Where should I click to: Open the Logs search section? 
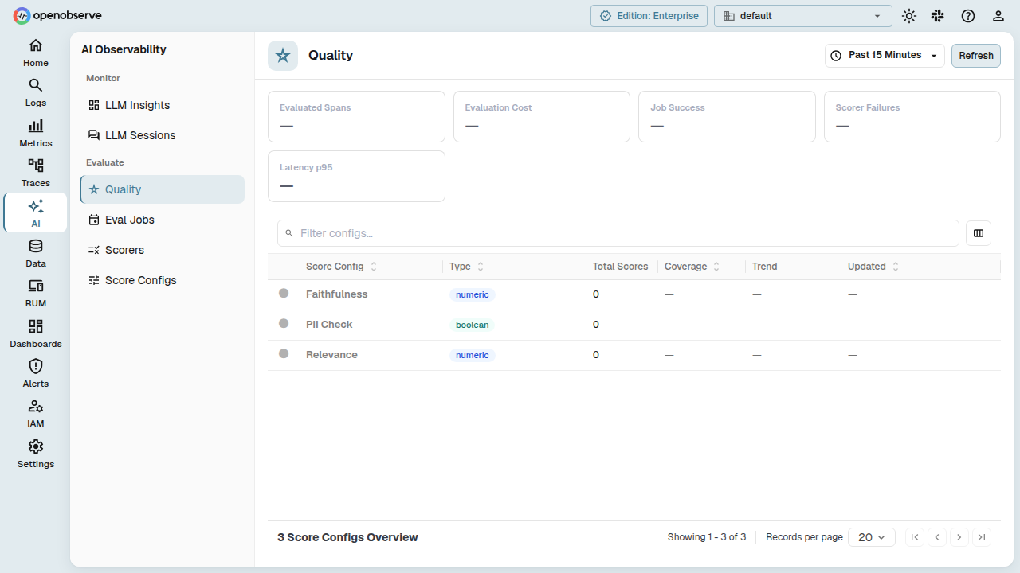(x=36, y=92)
